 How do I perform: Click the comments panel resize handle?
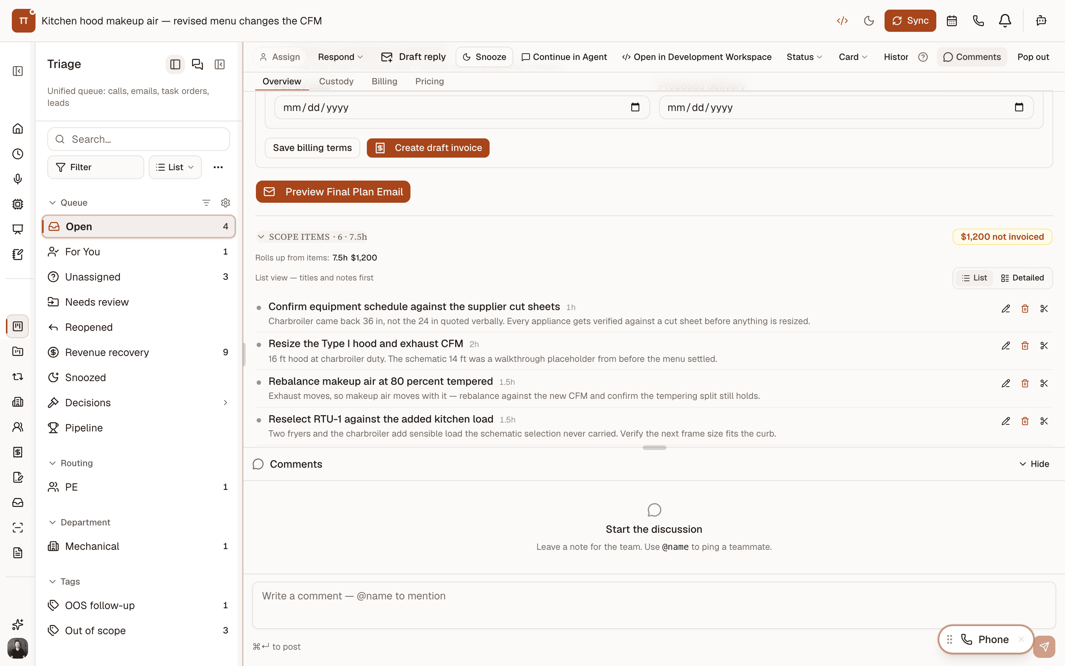point(654,448)
